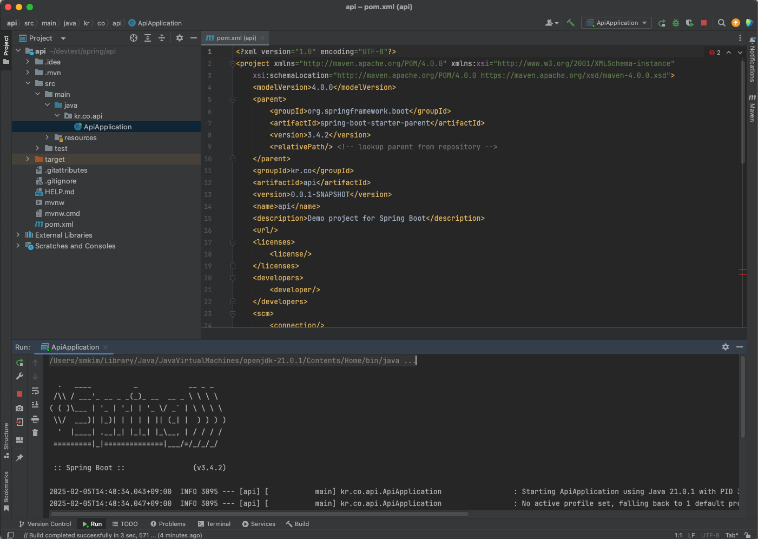Print console output with printer icon
Image resolution: width=758 pixels, height=539 pixels.
pos(35,419)
